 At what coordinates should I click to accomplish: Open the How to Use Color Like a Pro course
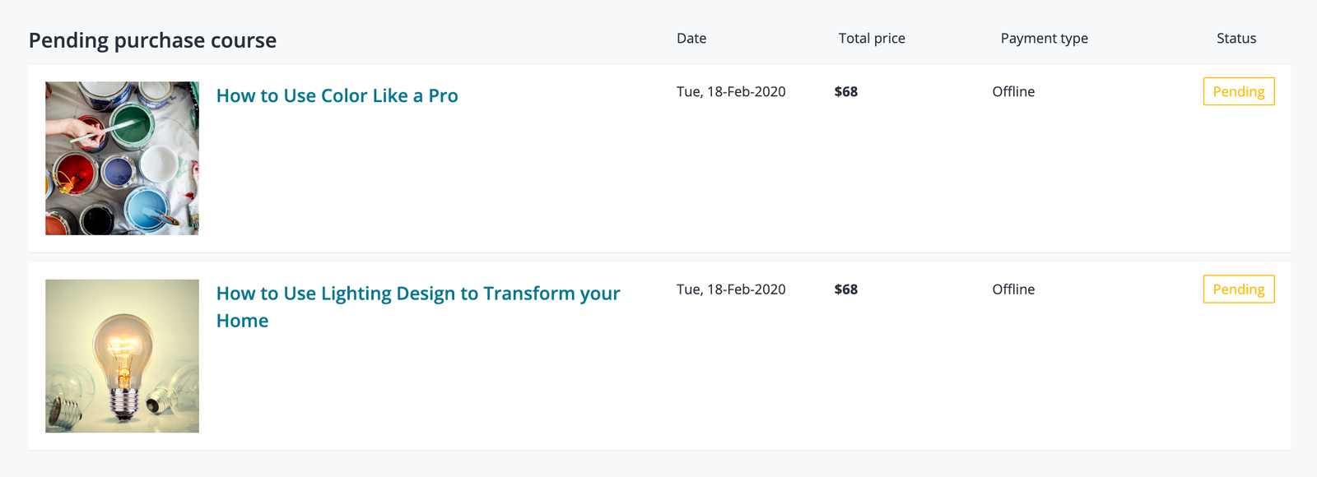[x=337, y=96]
